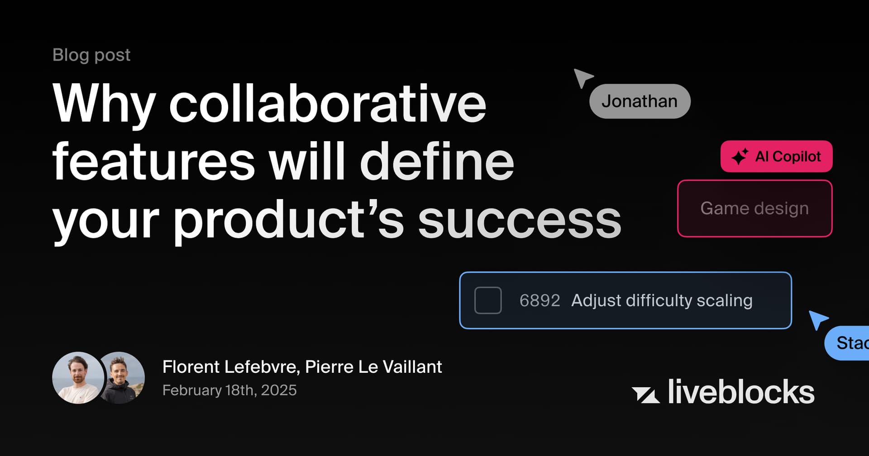Click the partially visible blue name tag
This screenshot has width=869, height=456.
pyautogui.click(x=849, y=343)
